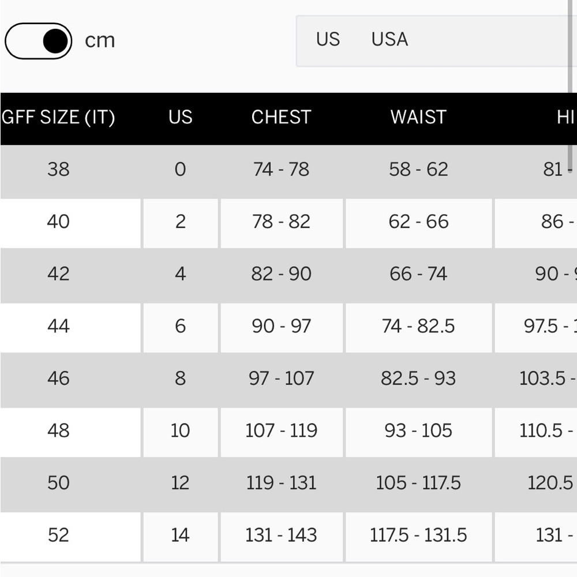Click the GFF SIZE (IT) column header
The height and width of the screenshot is (577, 577).
(x=58, y=118)
